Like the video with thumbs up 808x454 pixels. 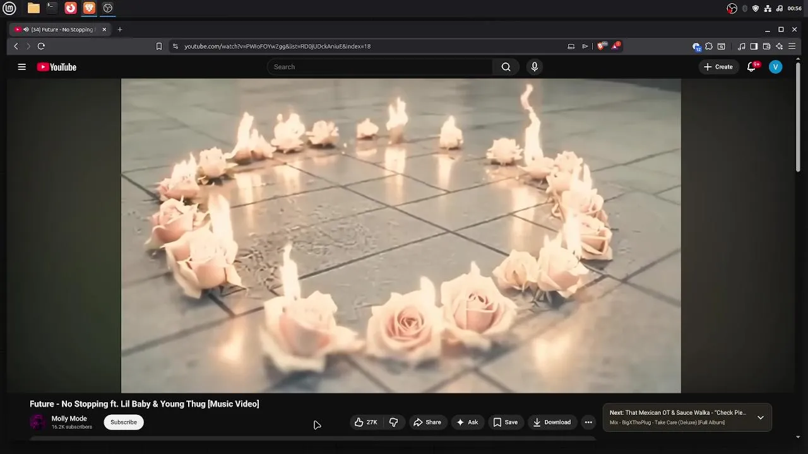[x=366, y=422]
